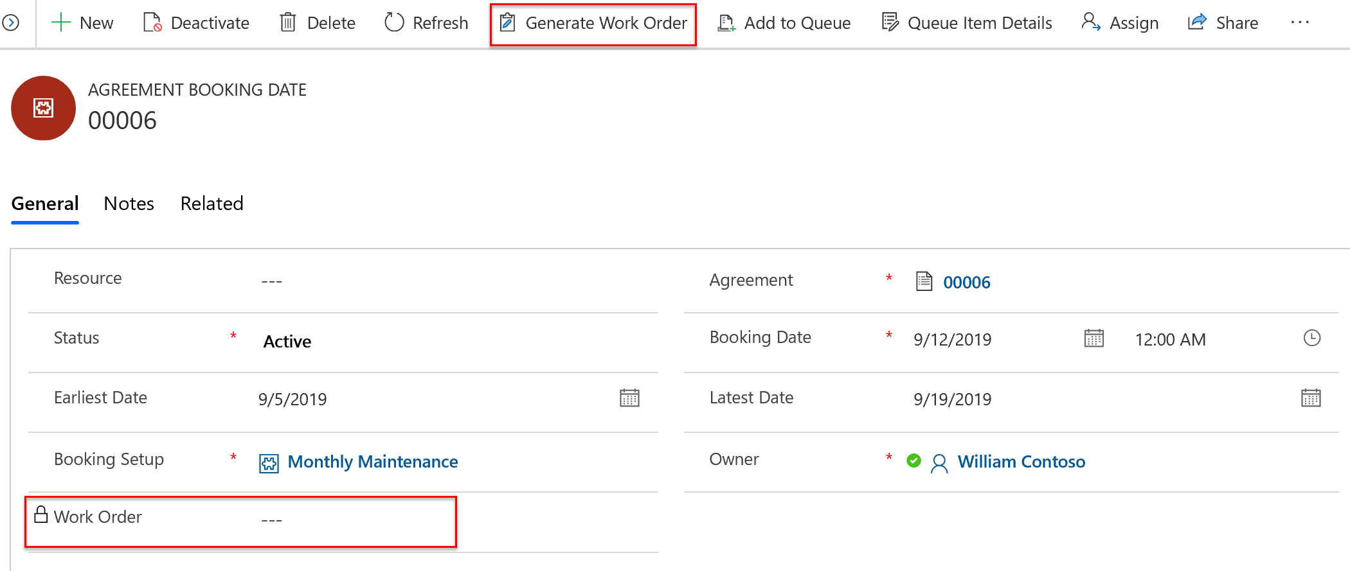Click the locked Work Order field value
The width and height of the screenshot is (1350, 571).
tap(272, 520)
